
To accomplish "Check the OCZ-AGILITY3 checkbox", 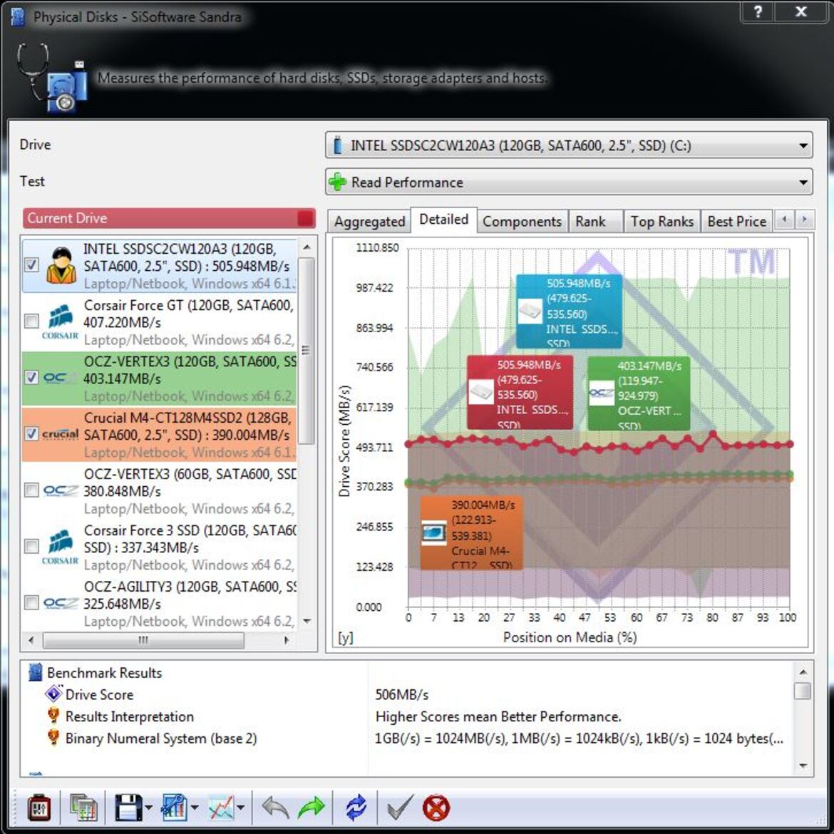I will [x=32, y=602].
